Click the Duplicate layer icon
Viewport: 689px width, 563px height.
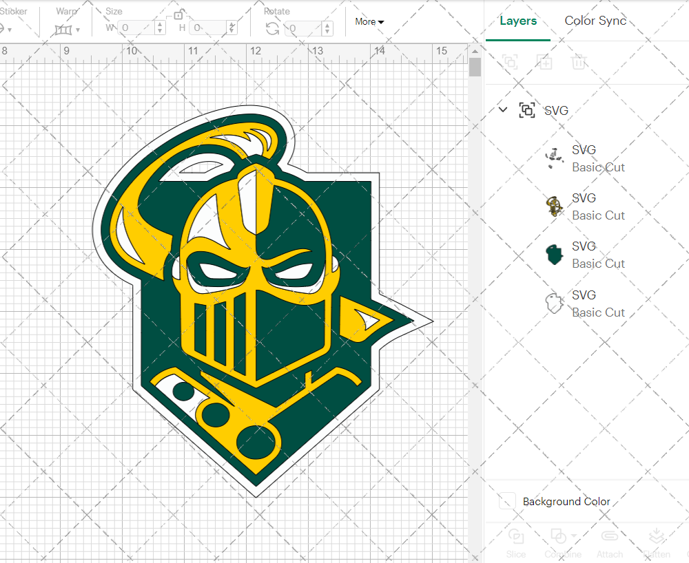(544, 62)
